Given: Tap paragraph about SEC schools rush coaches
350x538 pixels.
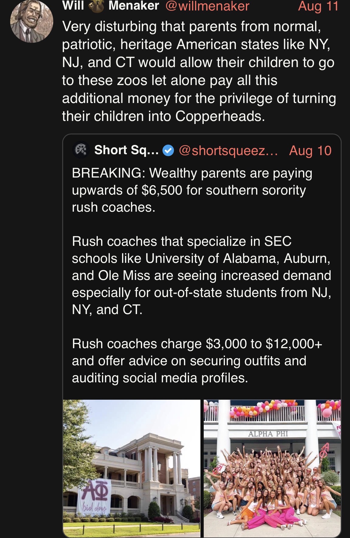Looking at the screenshot, I should tap(201, 275).
